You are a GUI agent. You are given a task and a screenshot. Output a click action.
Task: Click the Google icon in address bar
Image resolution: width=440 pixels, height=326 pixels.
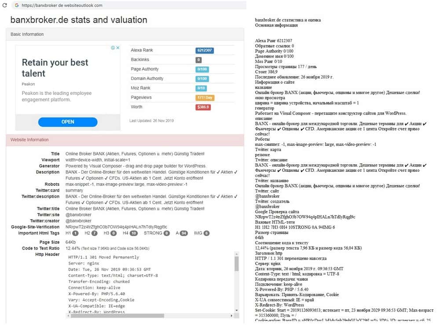17,5
